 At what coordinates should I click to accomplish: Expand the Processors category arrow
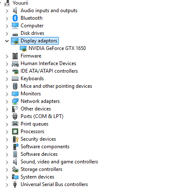(7, 132)
